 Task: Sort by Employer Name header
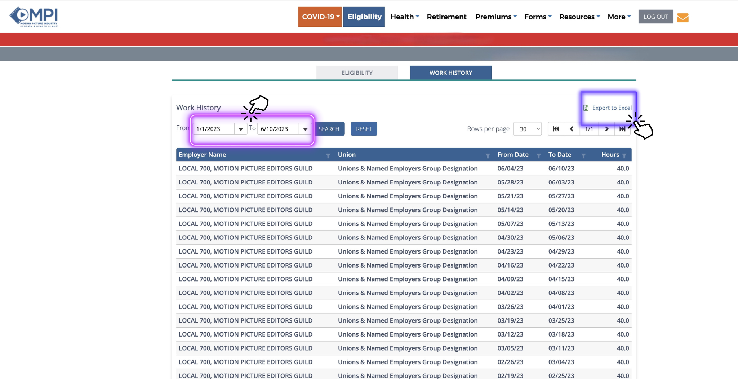202,155
